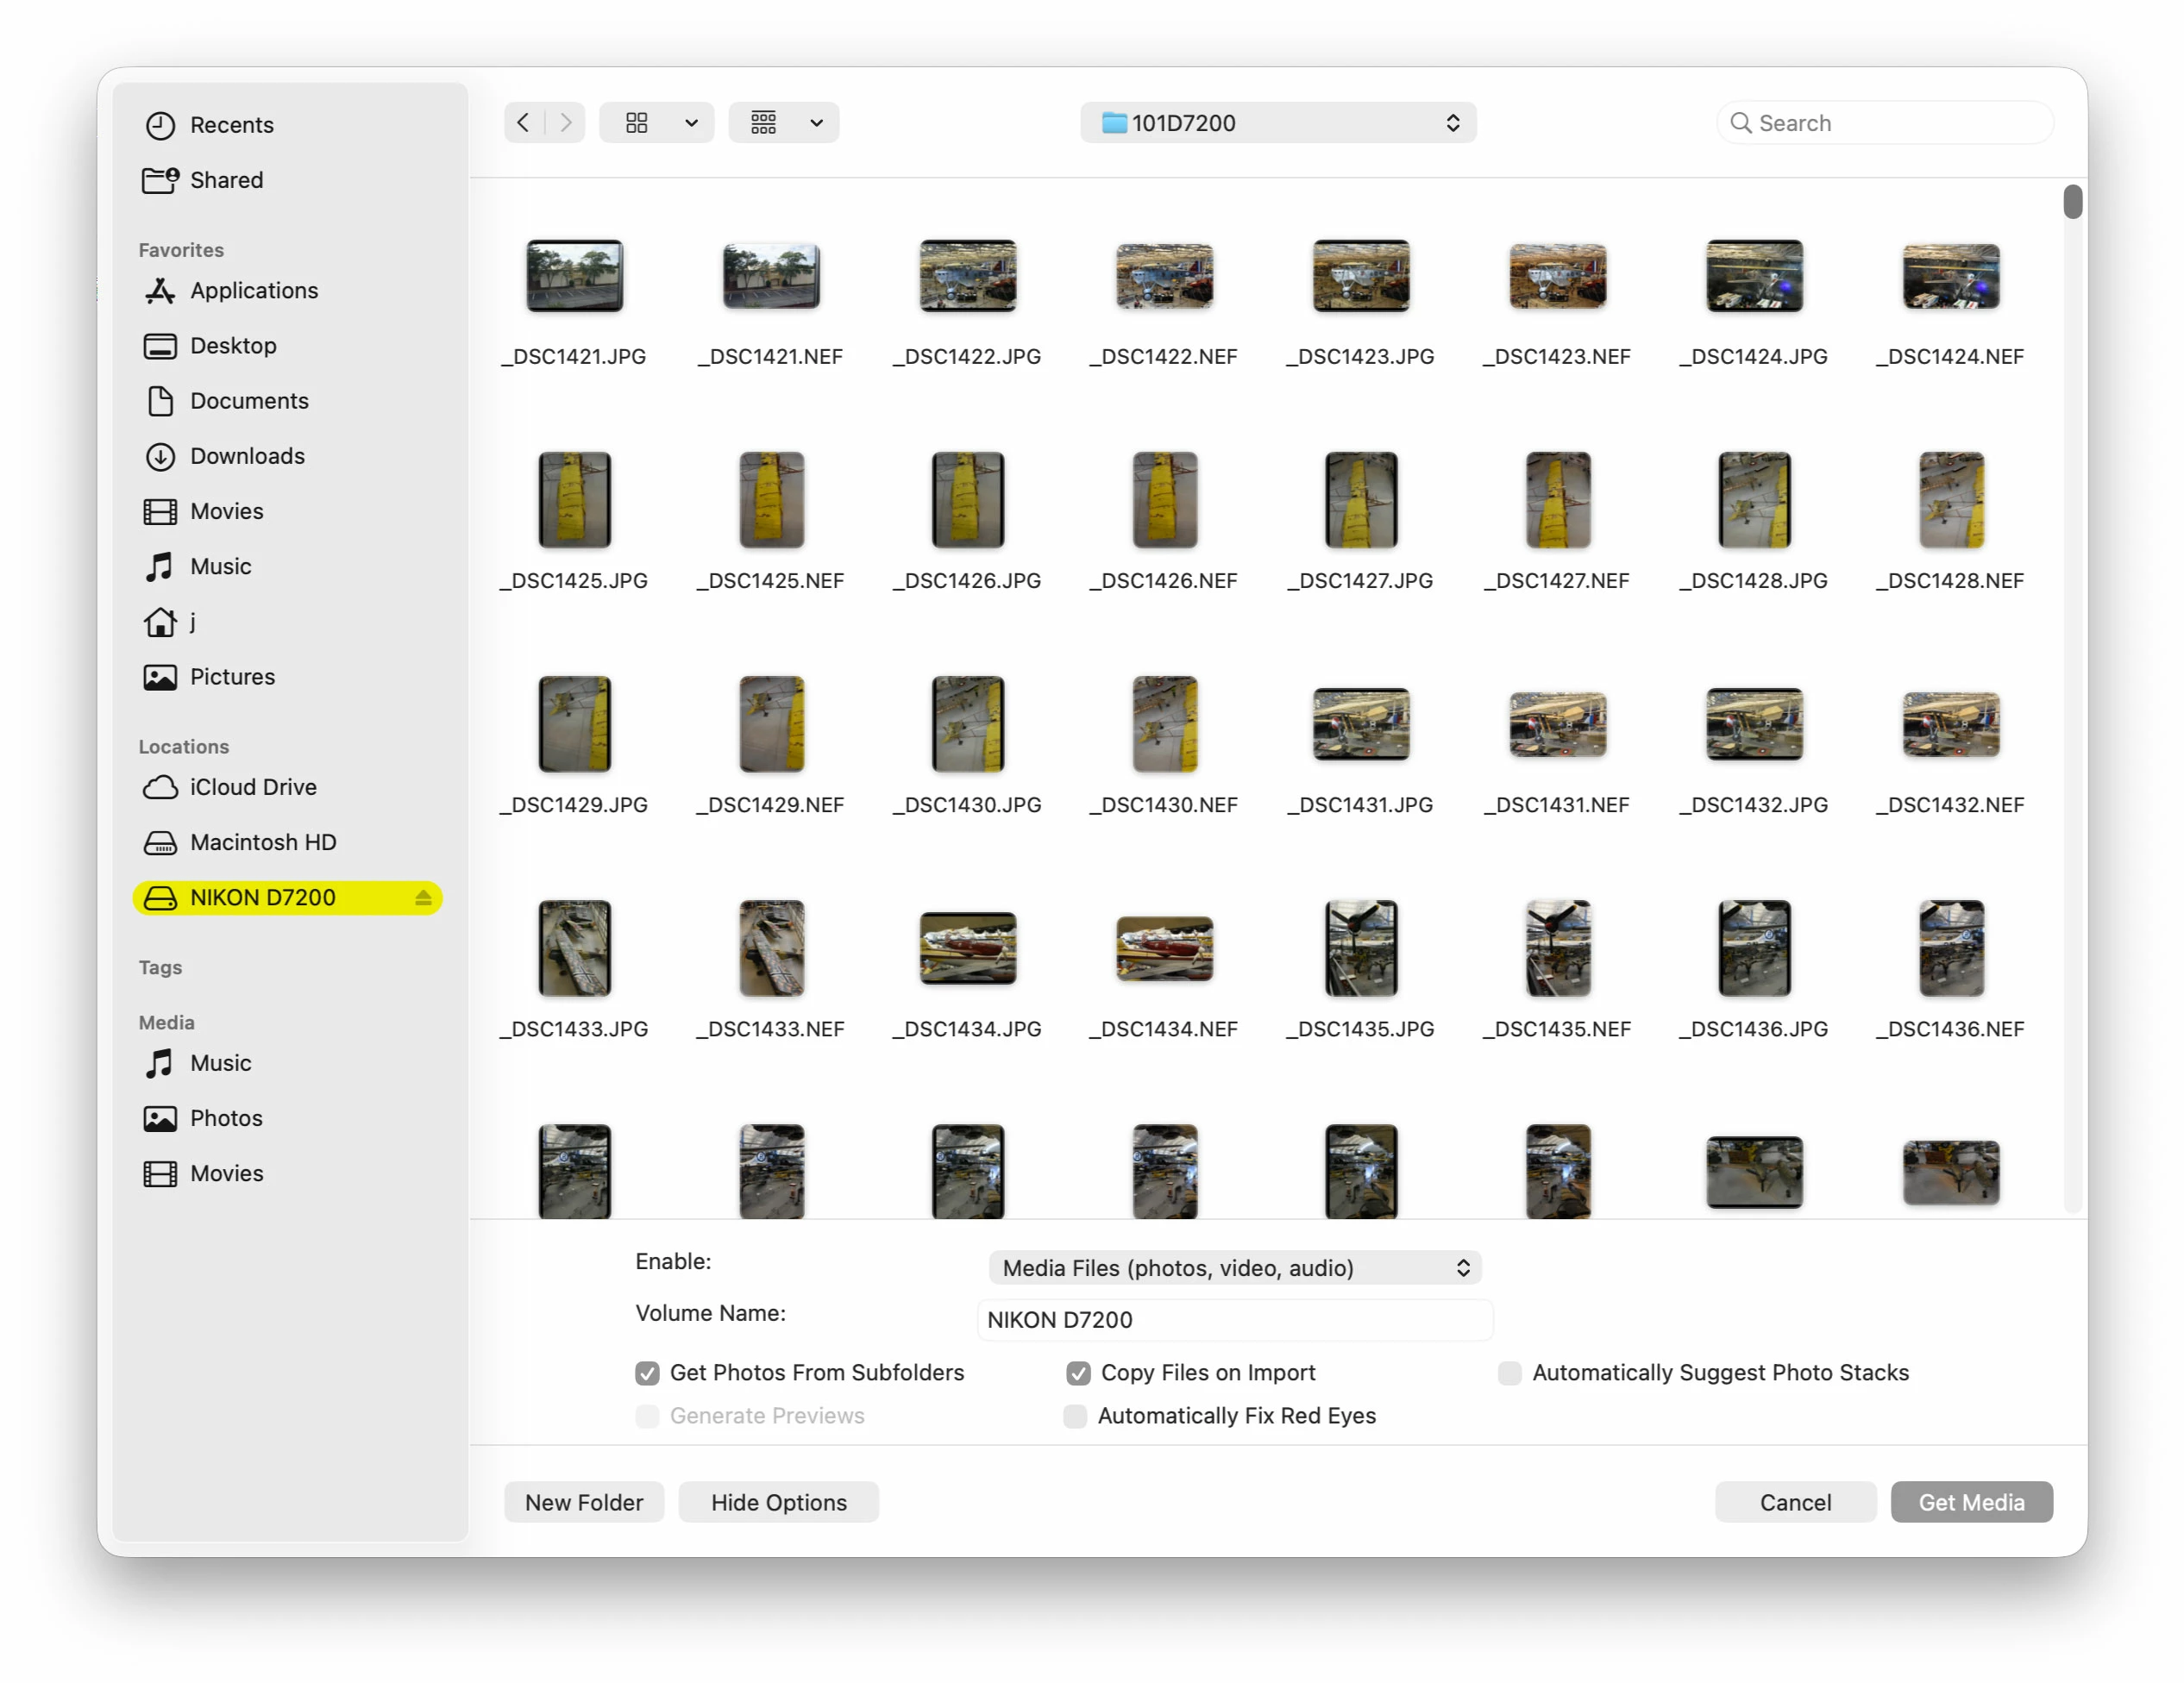Image resolution: width=2184 pixels, height=1683 pixels.
Task: Eject the NIKON D7200 volume
Action: 423,898
